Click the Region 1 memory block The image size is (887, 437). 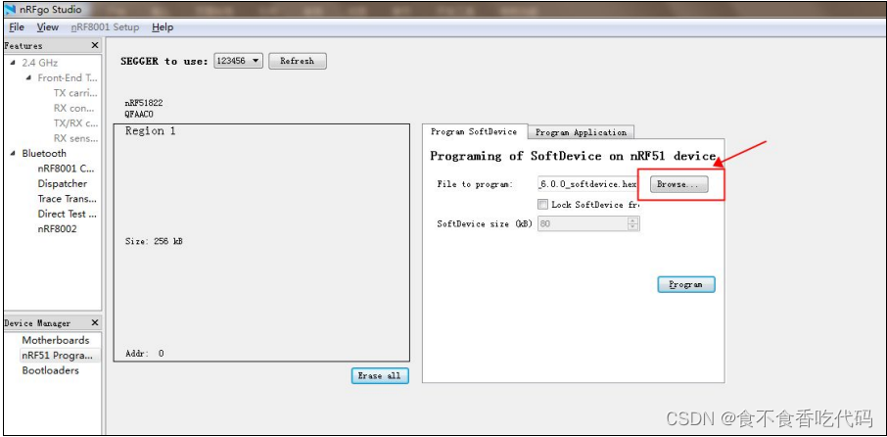coord(261,243)
